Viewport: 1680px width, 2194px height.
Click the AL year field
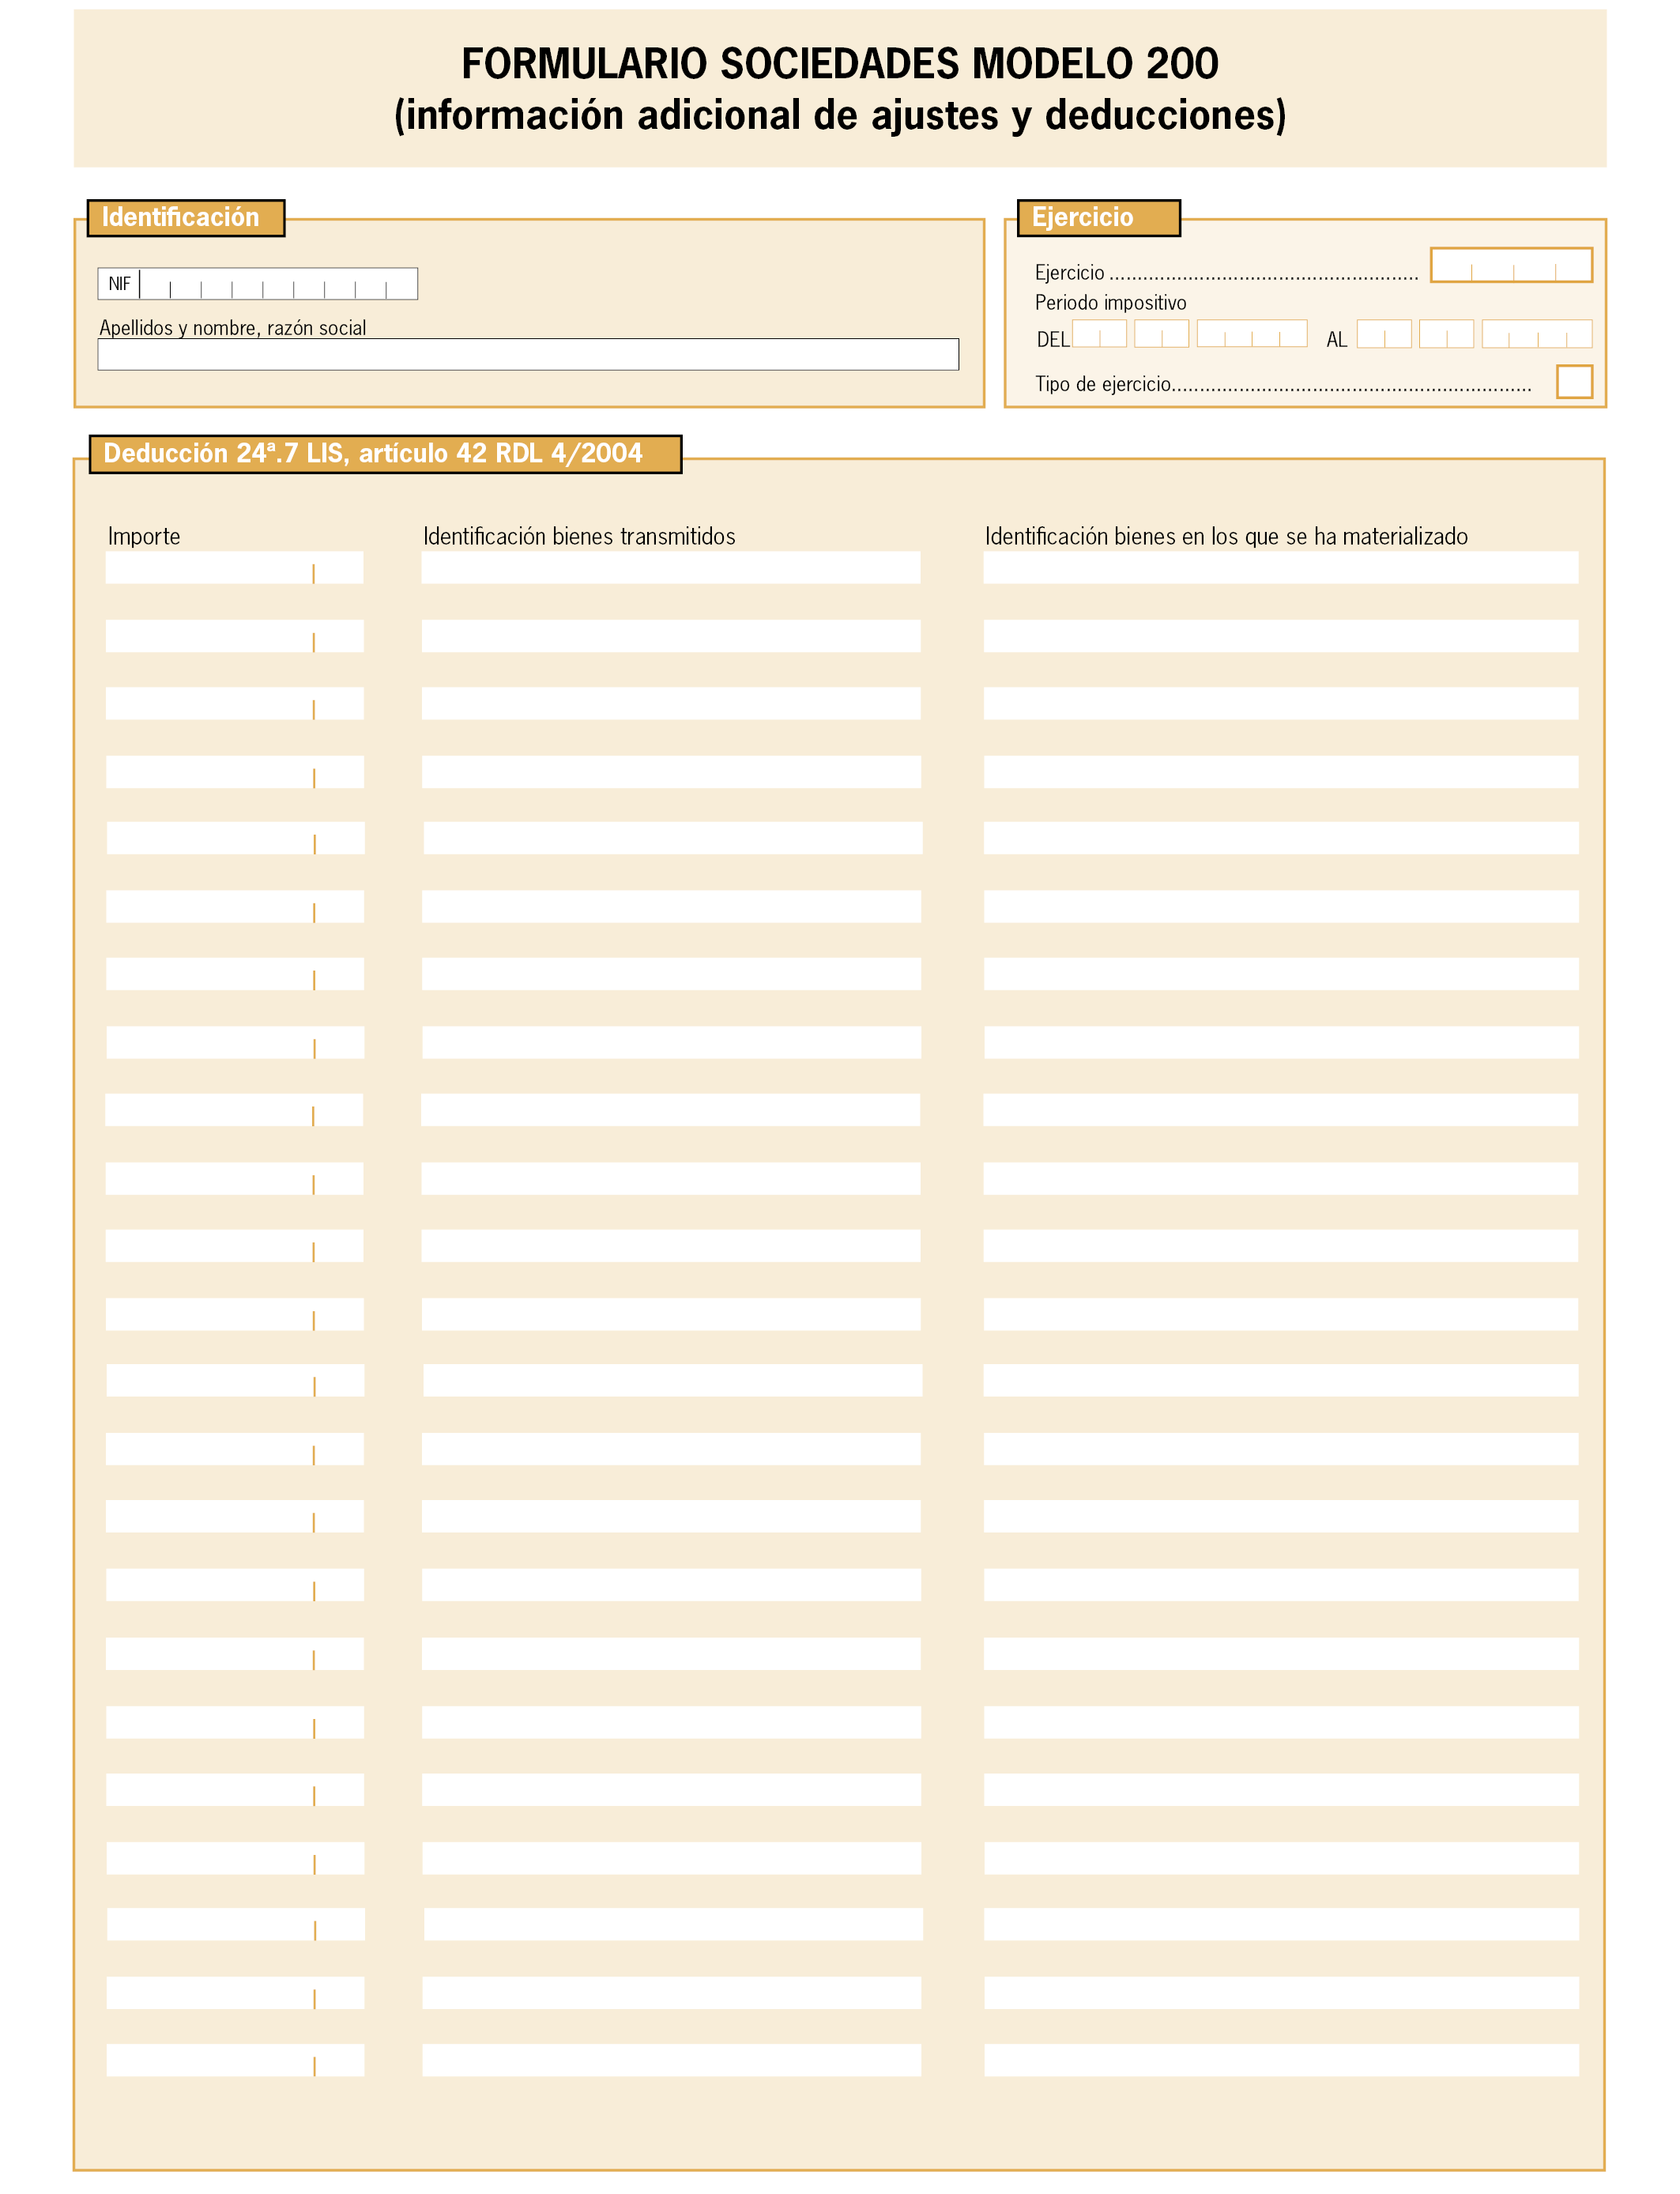pyautogui.click(x=1537, y=334)
